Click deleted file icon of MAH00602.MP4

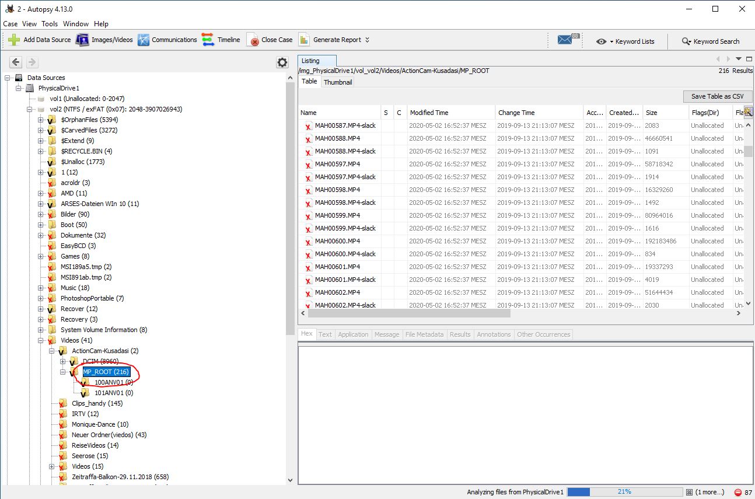click(309, 293)
